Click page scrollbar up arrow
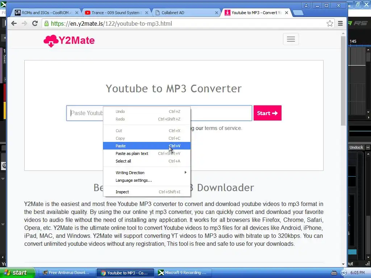This screenshot has height=278, width=371. click(343, 34)
